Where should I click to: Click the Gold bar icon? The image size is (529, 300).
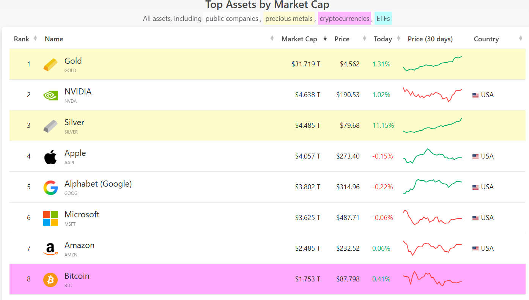point(50,64)
